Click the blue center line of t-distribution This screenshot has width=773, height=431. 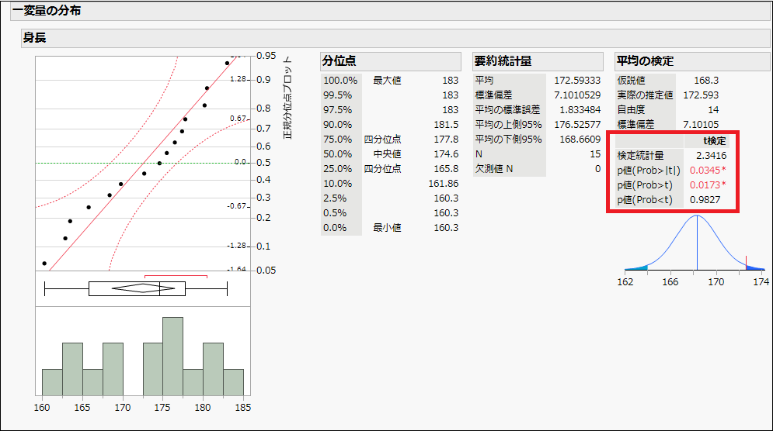point(697,243)
